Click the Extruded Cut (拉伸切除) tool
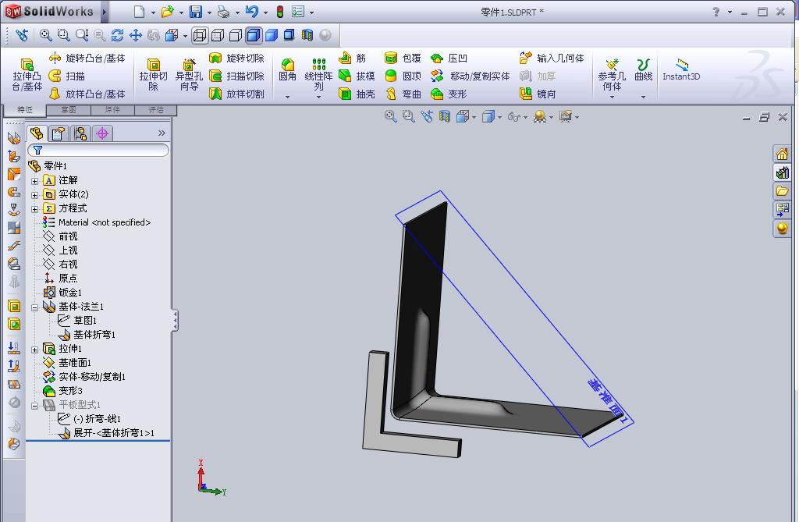Viewport: 799px width, 522px height. coord(153,75)
